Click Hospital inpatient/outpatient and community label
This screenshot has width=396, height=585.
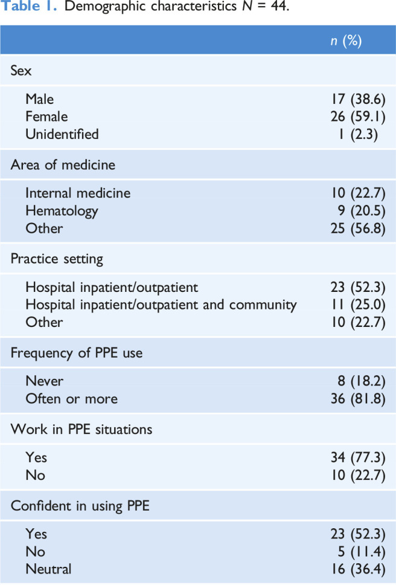(161, 305)
